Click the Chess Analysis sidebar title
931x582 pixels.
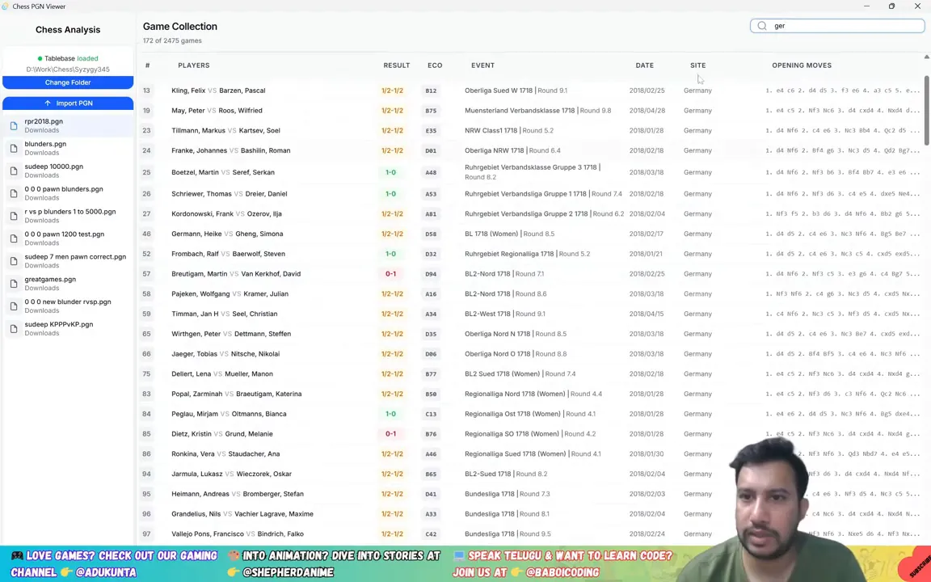click(x=68, y=30)
